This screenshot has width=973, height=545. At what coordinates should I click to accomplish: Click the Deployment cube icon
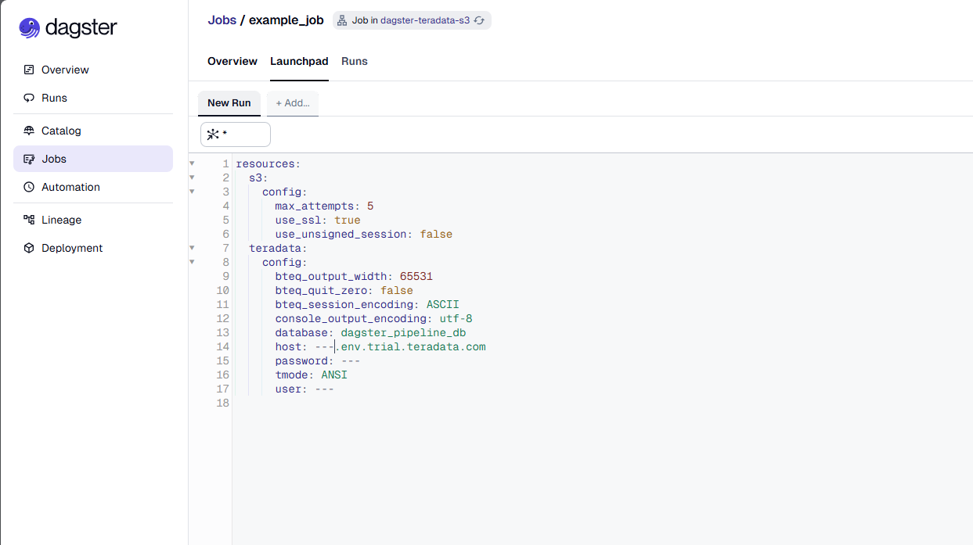29,248
